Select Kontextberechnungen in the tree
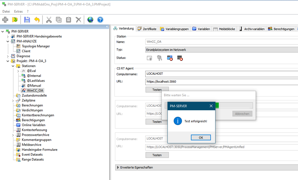The image size is (298, 180). (38, 115)
